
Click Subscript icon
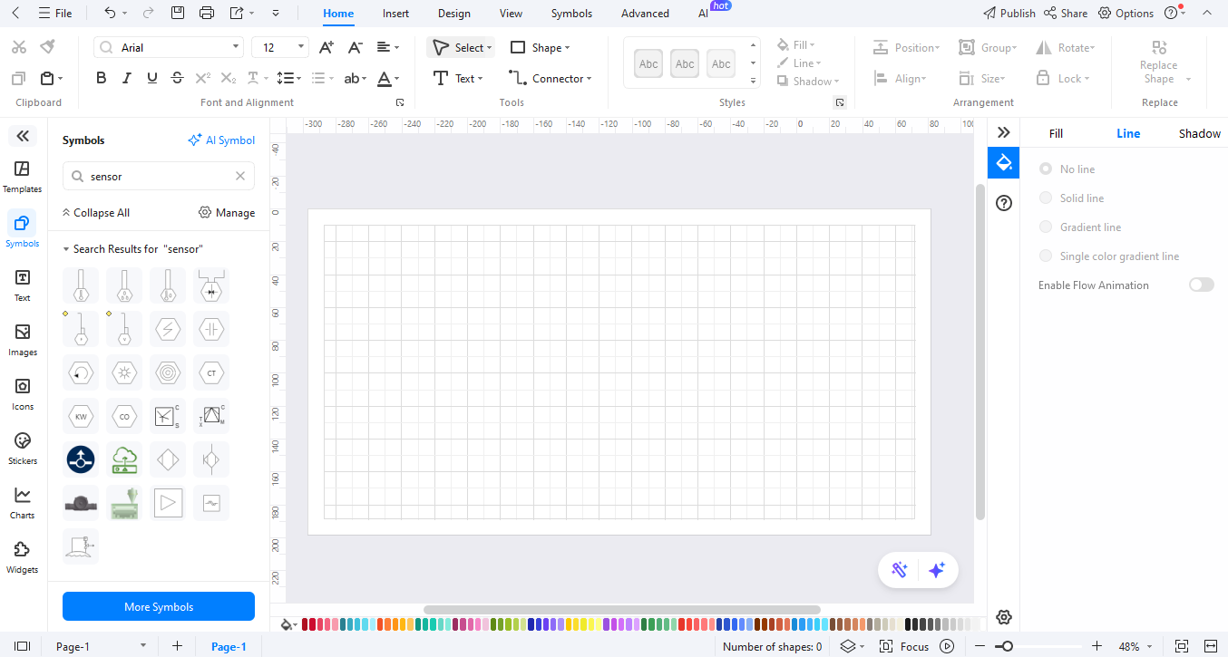tap(228, 78)
